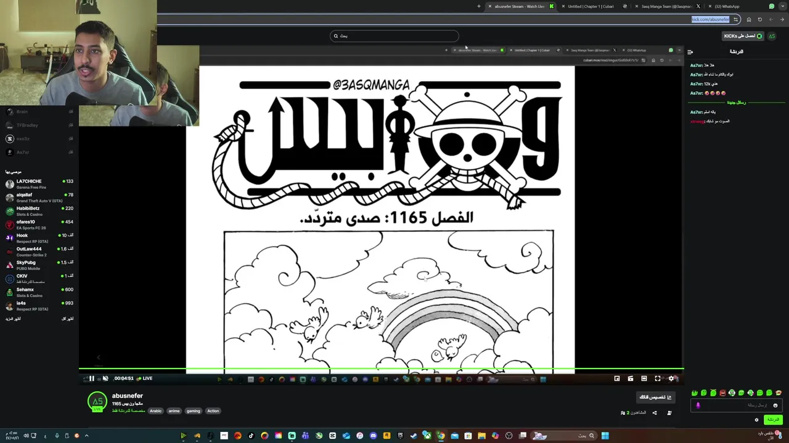
Task: Share the stream with share icon
Action: point(655,413)
